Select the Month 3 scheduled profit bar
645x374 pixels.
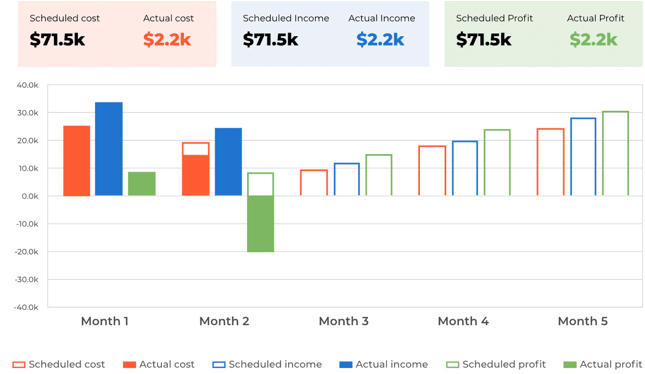[x=379, y=175]
